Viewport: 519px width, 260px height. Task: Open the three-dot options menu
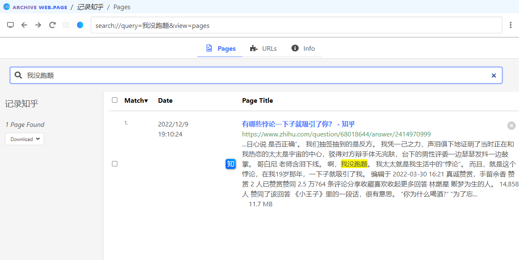coord(511,25)
